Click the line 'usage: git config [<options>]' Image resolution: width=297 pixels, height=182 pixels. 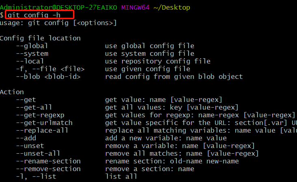click(x=58, y=23)
